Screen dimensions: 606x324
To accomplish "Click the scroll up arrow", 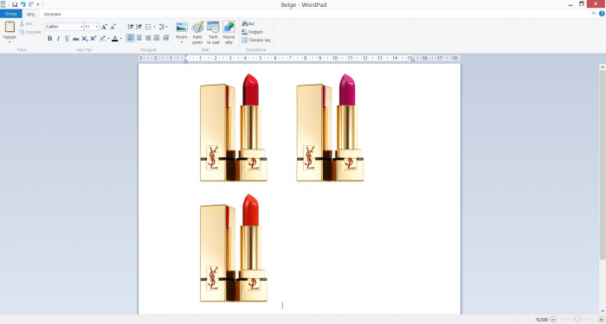I will pyautogui.click(x=603, y=67).
